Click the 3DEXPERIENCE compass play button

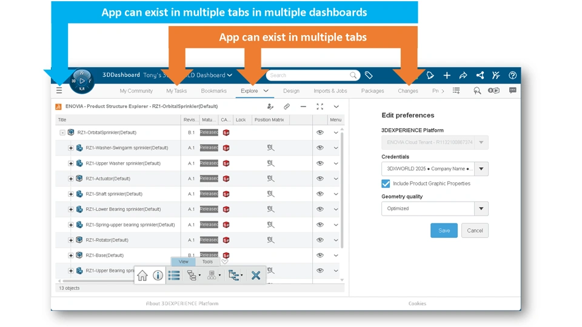tap(82, 81)
